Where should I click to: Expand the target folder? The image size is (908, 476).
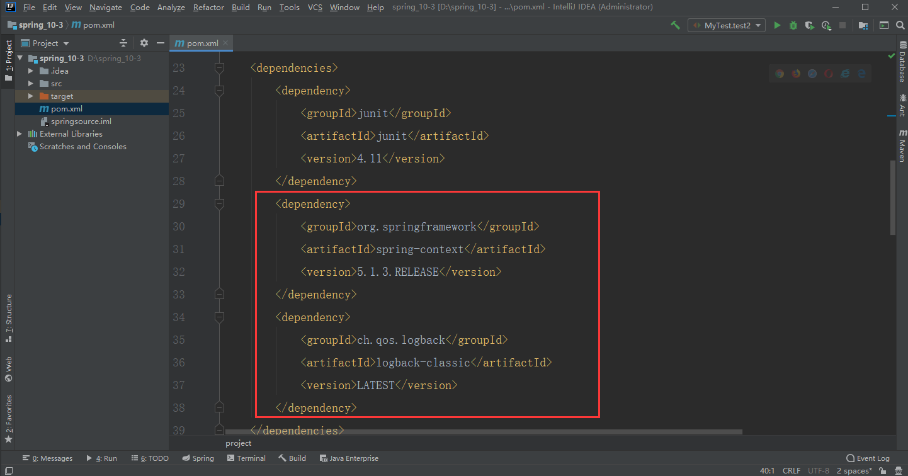click(31, 96)
